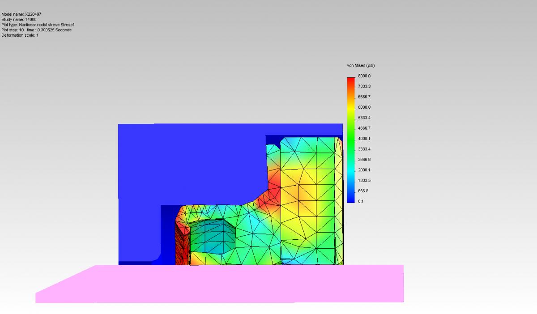Select the 8000.0 maximum legend value
The image size is (537, 314).
coord(364,76)
